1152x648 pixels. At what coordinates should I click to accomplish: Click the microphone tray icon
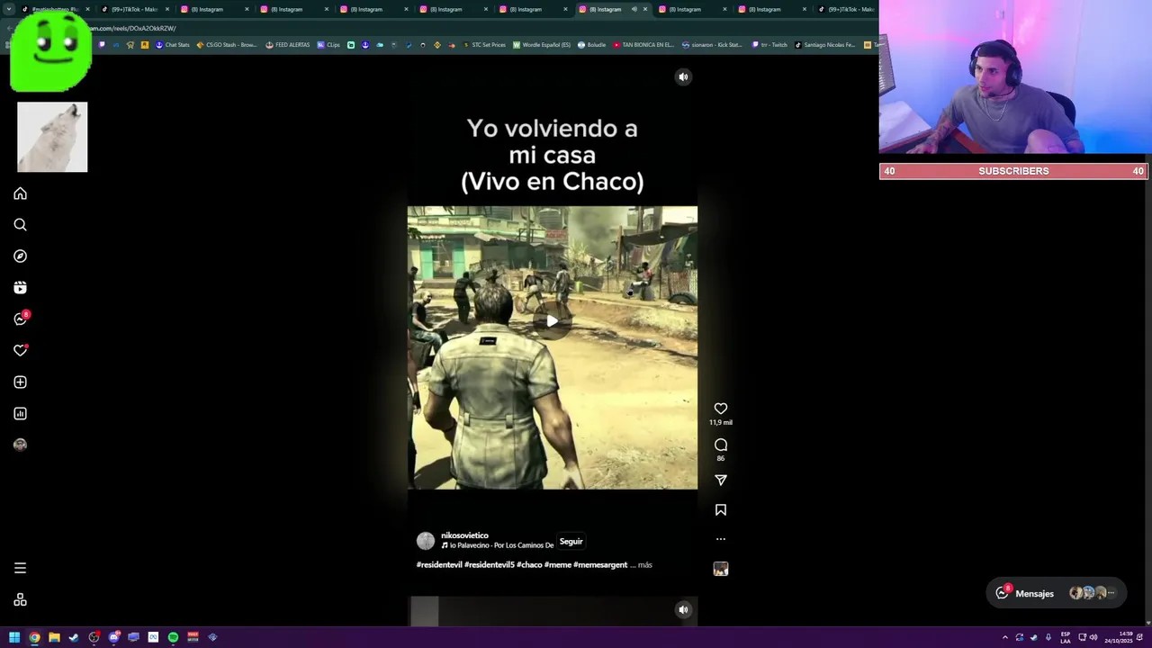1048,637
